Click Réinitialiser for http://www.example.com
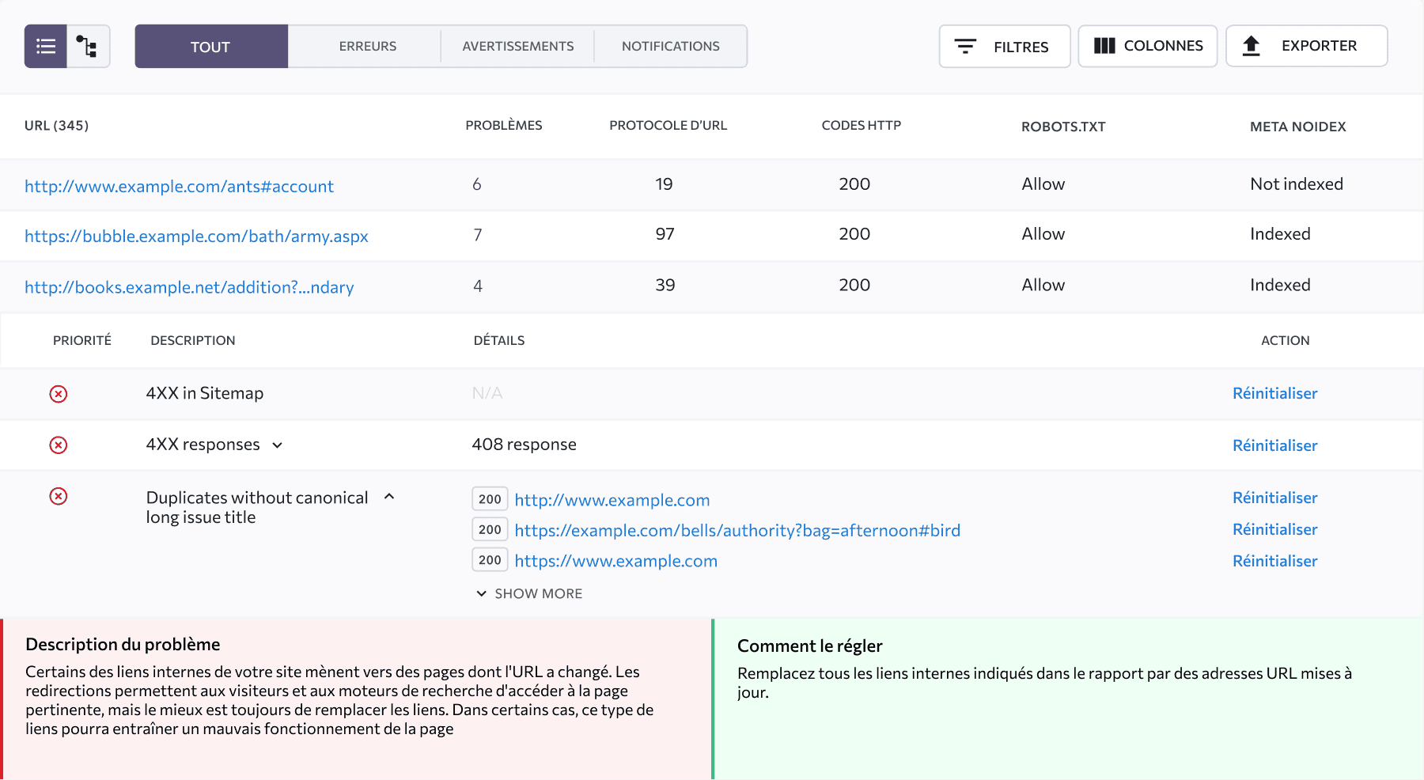The width and height of the screenshot is (1424, 780). (1275, 498)
